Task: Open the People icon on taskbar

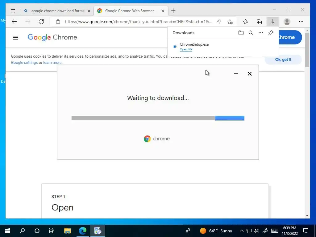Action: (188, 231)
